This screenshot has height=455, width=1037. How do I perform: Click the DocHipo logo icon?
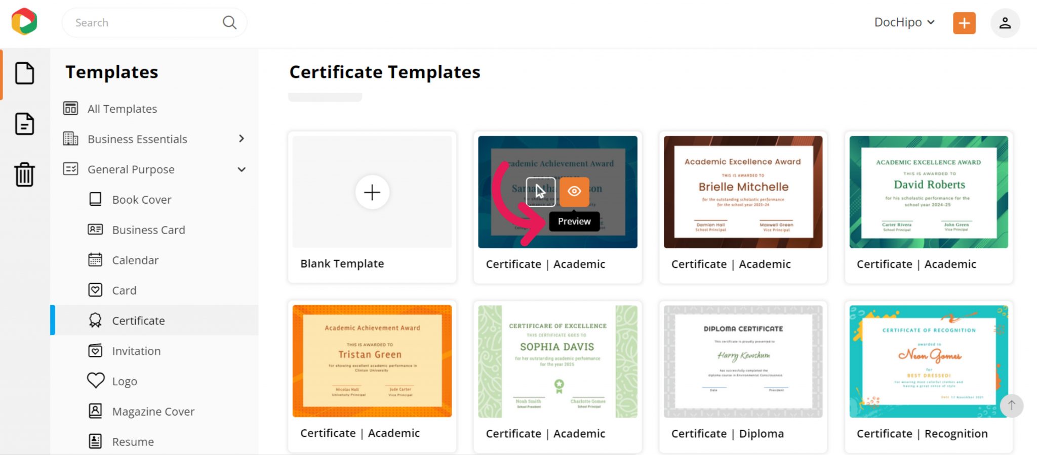pyautogui.click(x=24, y=22)
